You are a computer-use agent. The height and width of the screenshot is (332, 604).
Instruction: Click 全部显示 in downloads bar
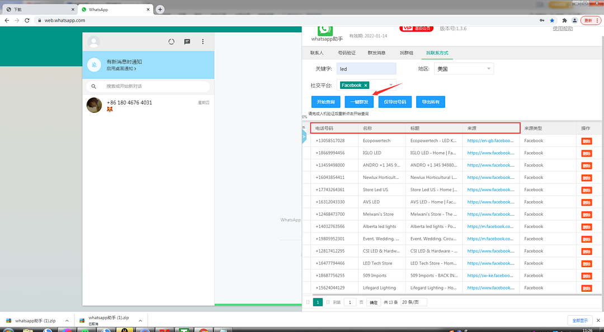tap(580, 320)
